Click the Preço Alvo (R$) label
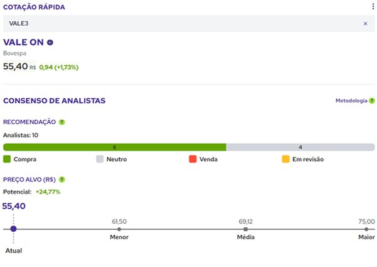This screenshot has height=267, width=377. click(30, 179)
